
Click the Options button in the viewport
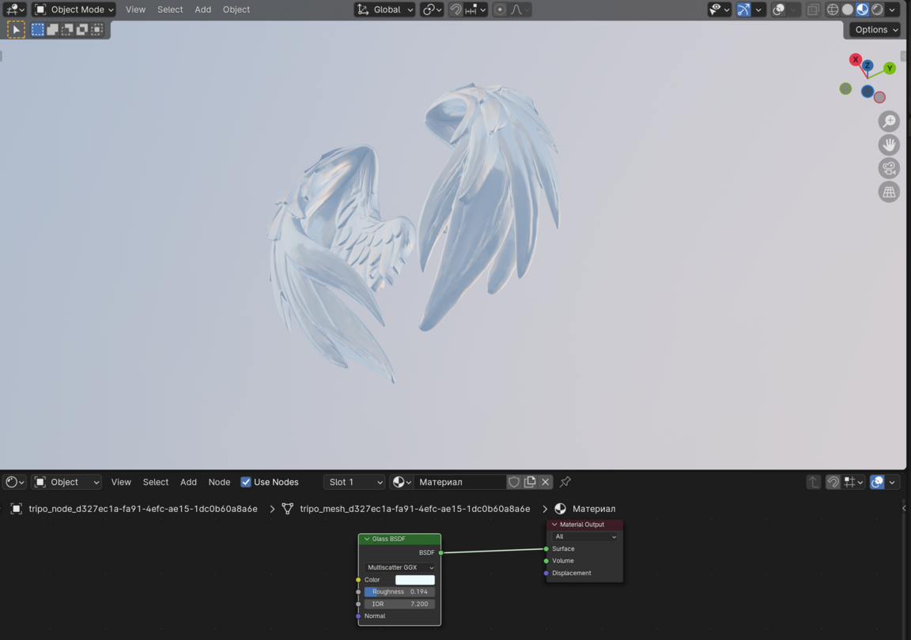pos(876,29)
